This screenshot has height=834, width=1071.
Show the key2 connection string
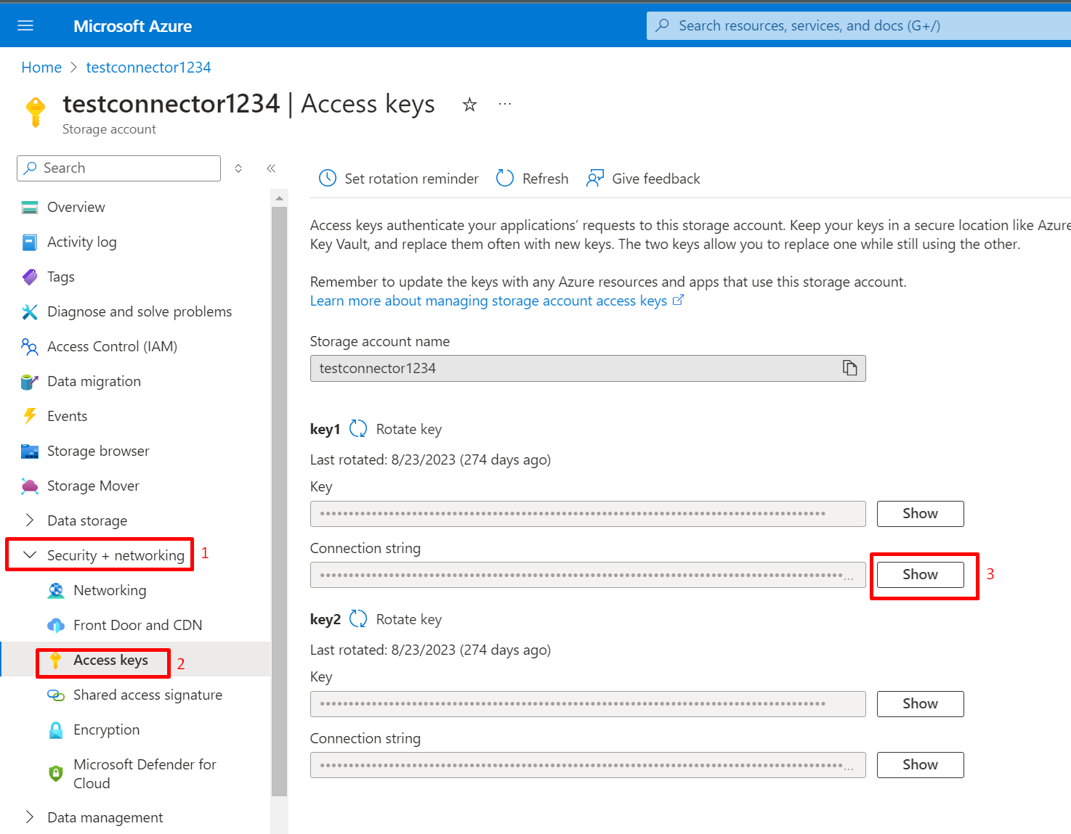point(920,765)
